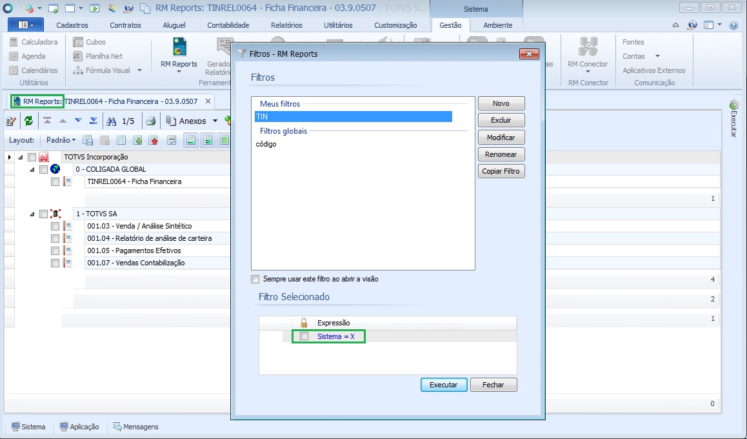Expand the Fórmula Visual dropdown arrow
This screenshot has height=439, width=747.
coord(139,70)
